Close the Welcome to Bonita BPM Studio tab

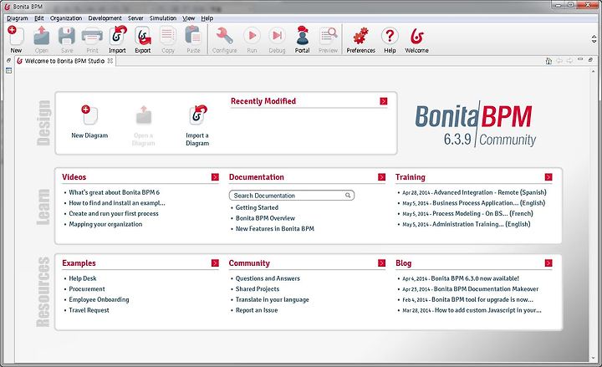coord(110,61)
